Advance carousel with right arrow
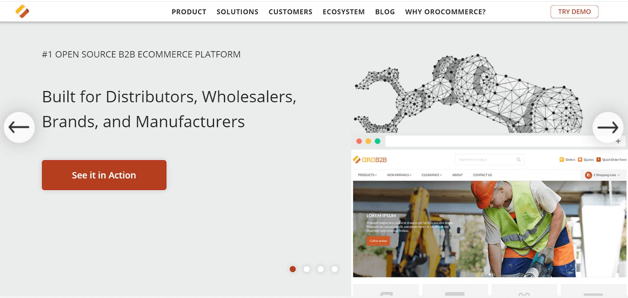The image size is (628, 298). (608, 127)
